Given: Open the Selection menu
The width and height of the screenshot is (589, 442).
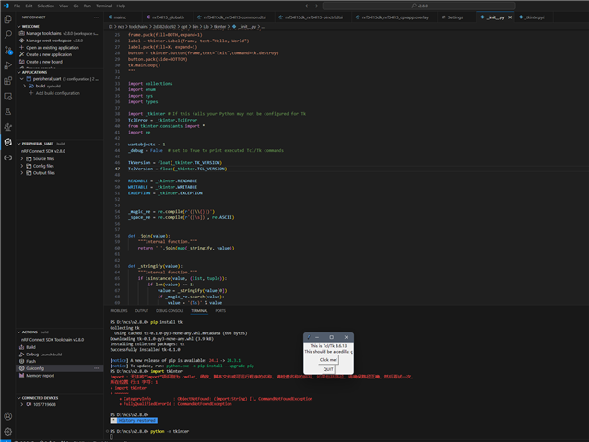Looking at the screenshot, I should pos(46,6).
